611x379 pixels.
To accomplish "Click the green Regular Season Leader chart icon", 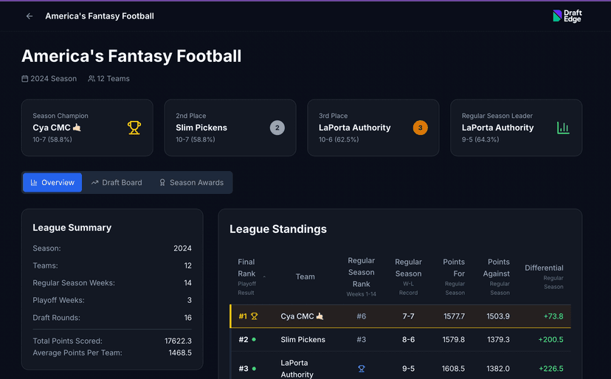I will 563,128.
